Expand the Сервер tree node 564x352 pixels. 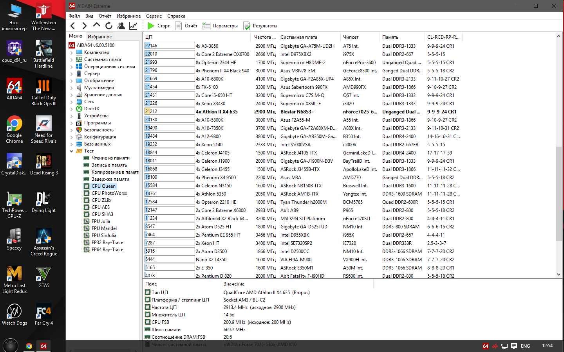[72, 74]
